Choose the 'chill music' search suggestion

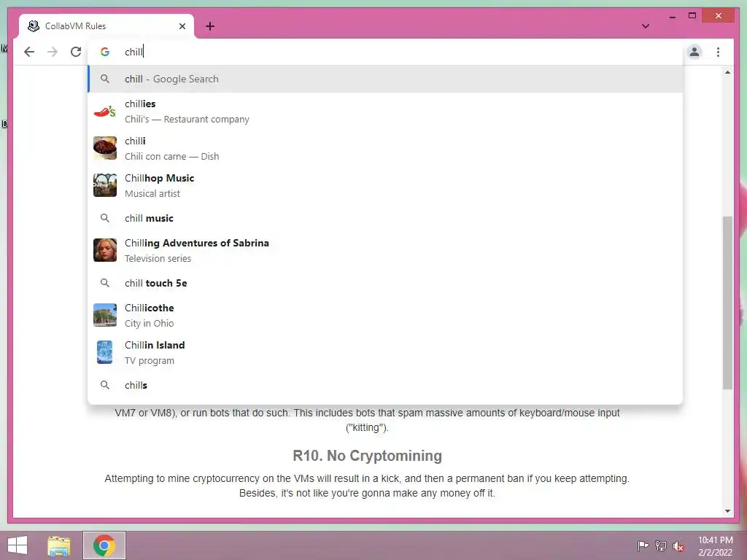[385, 218]
